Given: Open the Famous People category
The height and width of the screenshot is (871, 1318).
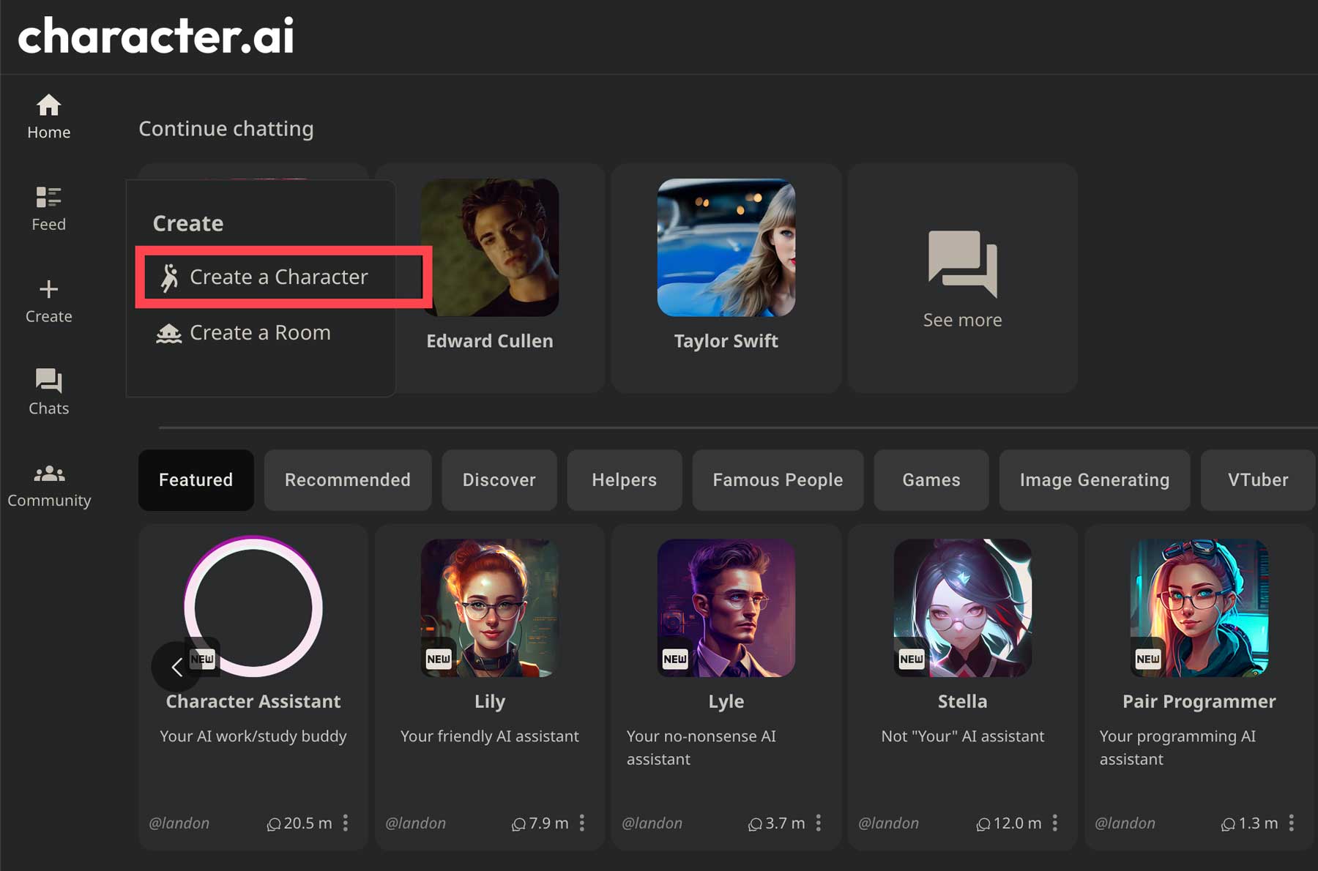Looking at the screenshot, I should [778, 480].
